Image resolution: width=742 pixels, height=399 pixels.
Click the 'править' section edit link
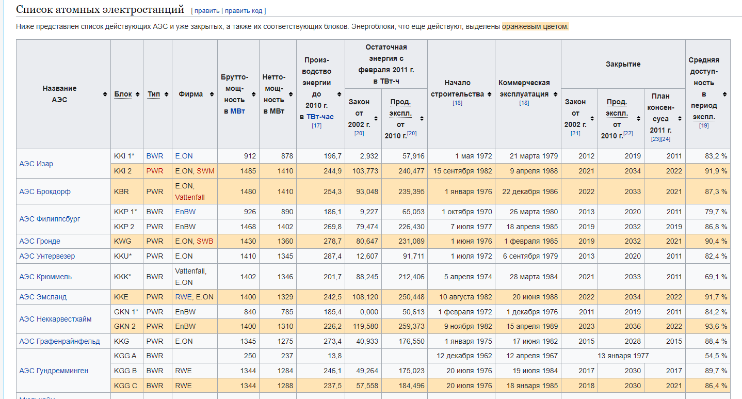[x=206, y=11]
